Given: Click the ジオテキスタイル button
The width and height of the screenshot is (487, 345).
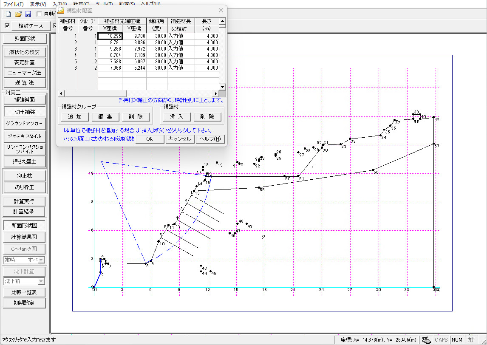Looking at the screenshot, I should click(x=25, y=136).
